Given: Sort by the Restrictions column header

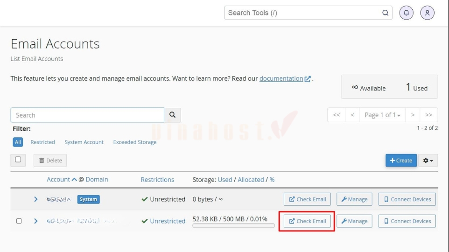Looking at the screenshot, I should (x=157, y=180).
